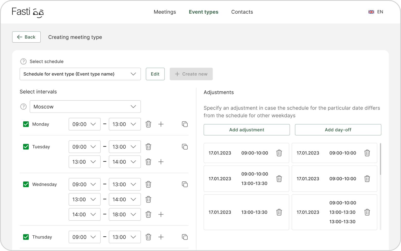Open Monday's 13:00 end time dropdown

(x=125, y=124)
